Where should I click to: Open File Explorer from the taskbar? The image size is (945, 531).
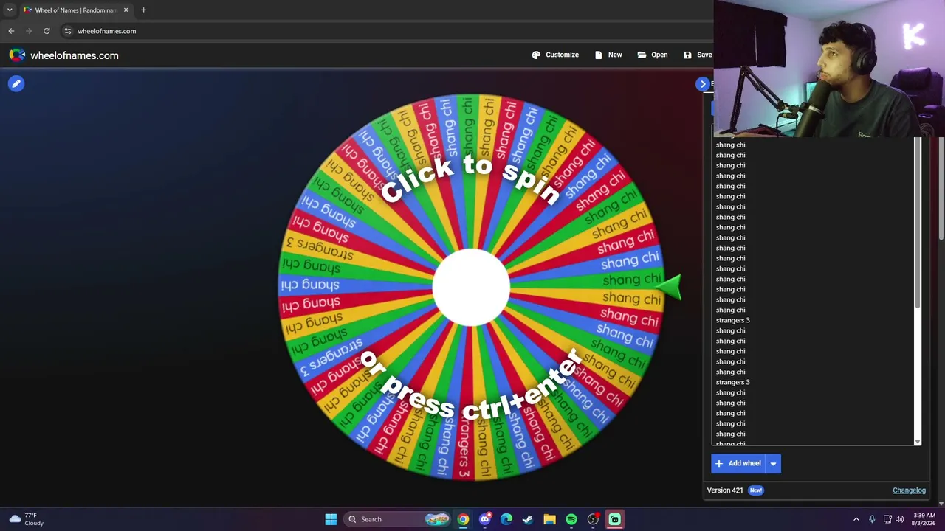click(549, 519)
